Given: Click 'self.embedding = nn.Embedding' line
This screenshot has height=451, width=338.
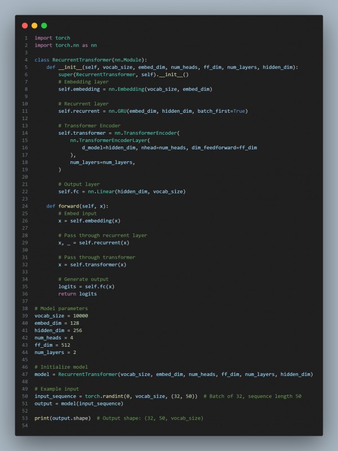Looking at the screenshot, I should click(135, 89).
